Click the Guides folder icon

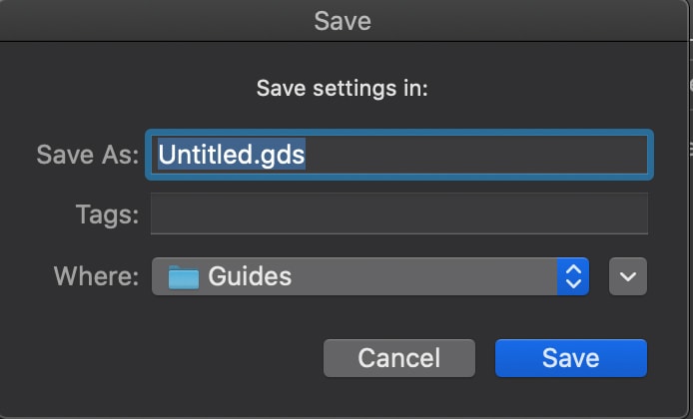(x=184, y=276)
